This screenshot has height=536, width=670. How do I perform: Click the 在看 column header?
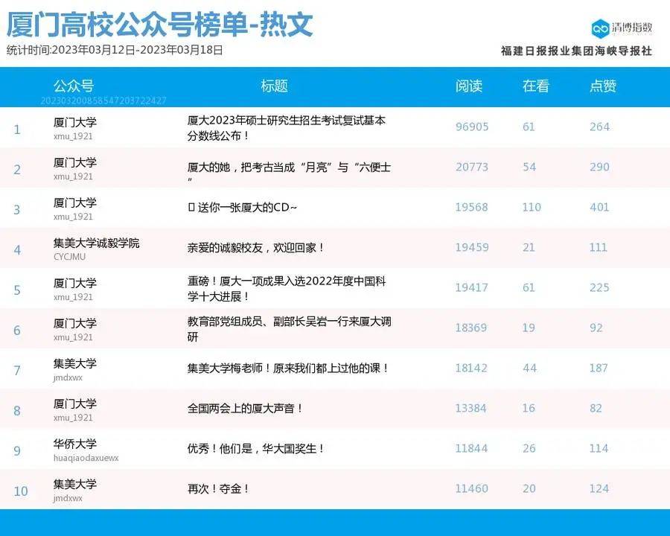coord(536,86)
